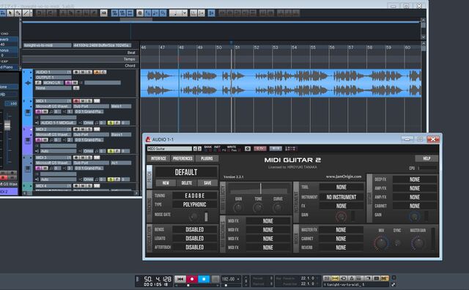Click the plugin settings gear icon
Screen dimensions: 469x290
coord(248,149)
